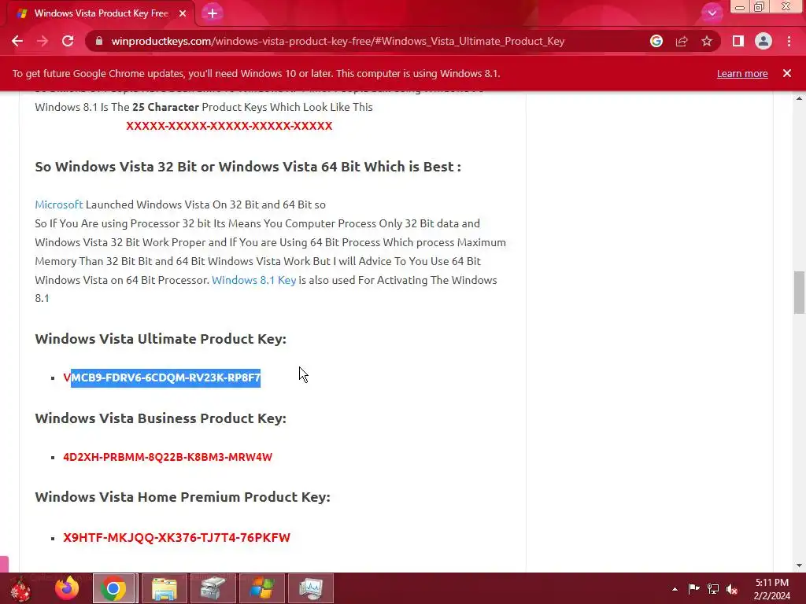806x604 pixels.
Task: Click the muted volume tray icon
Action: coord(732,589)
